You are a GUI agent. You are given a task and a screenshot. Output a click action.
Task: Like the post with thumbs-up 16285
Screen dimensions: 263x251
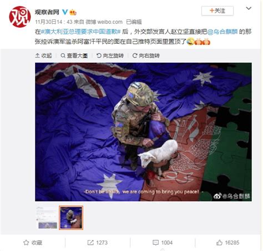[x=227, y=243]
